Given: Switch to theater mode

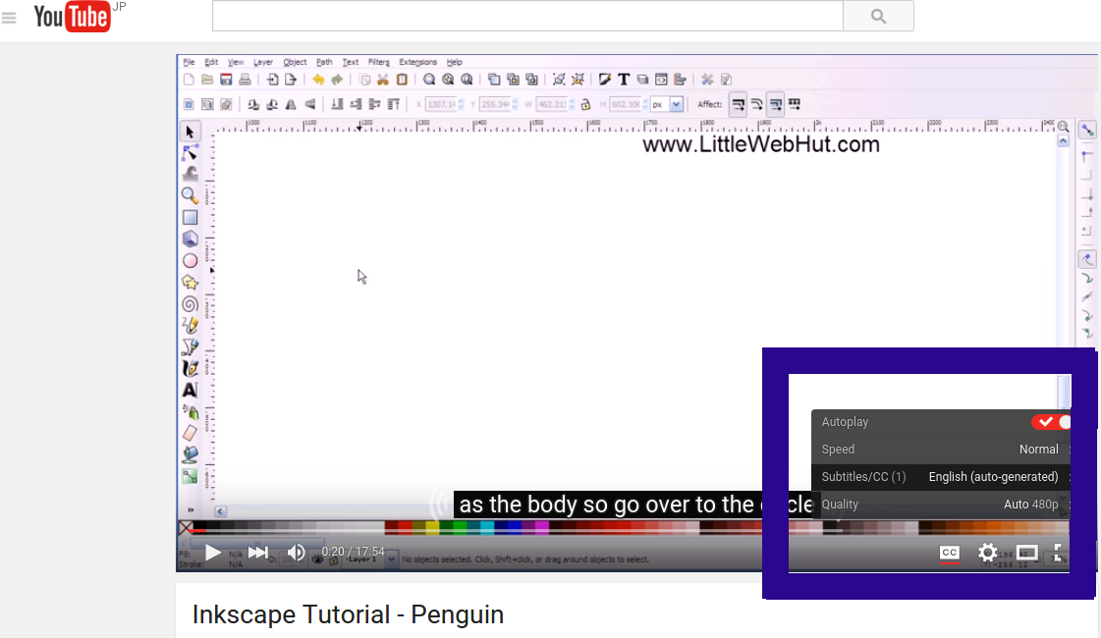Looking at the screenshot, I should [1026, 553].
